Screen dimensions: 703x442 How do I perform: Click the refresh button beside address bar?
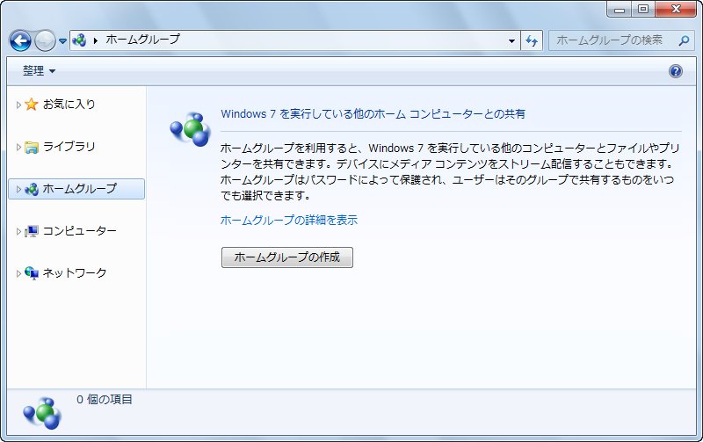pyautogui.click(x=532, y=40)
